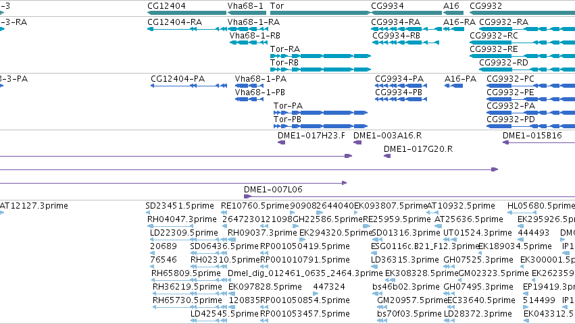Viewport: 575px width, 324px height.
Task: Select the CG9932 gene label
Action: pos(486,6)
